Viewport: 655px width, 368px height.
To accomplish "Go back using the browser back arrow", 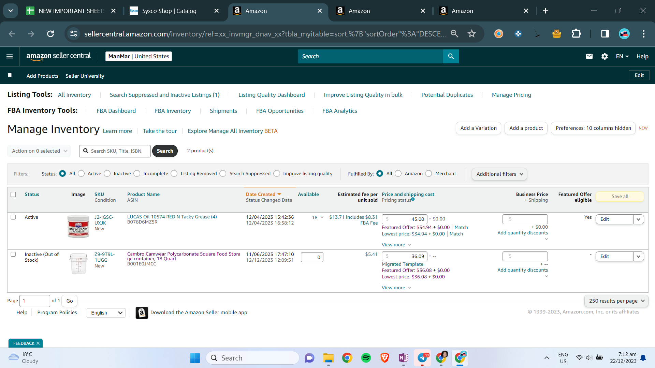I will pos(12,34).
